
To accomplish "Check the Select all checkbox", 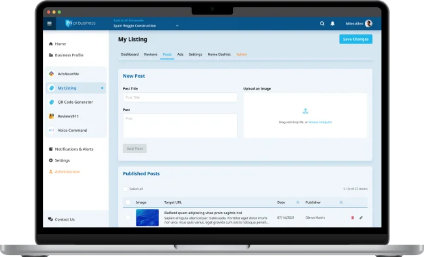I will [126, 189].
